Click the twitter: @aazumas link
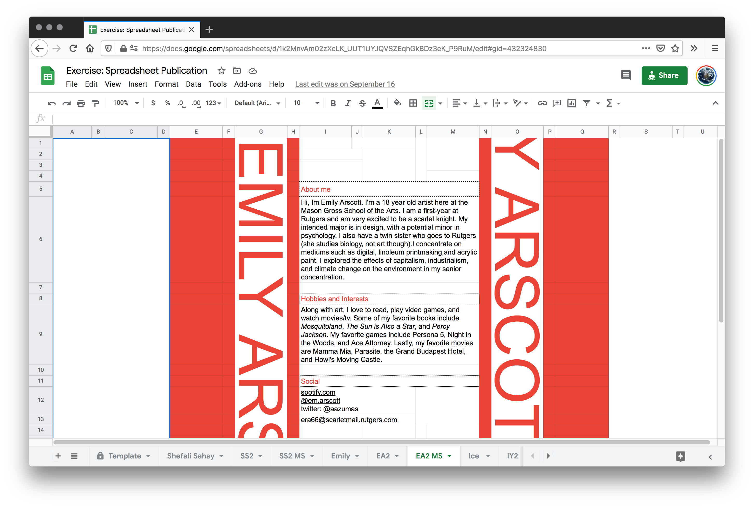754x508 pixels. 330,409
